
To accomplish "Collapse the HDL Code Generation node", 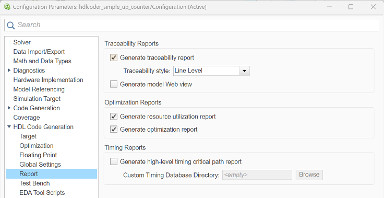I will pyautogui.click(x=9, y=127).
